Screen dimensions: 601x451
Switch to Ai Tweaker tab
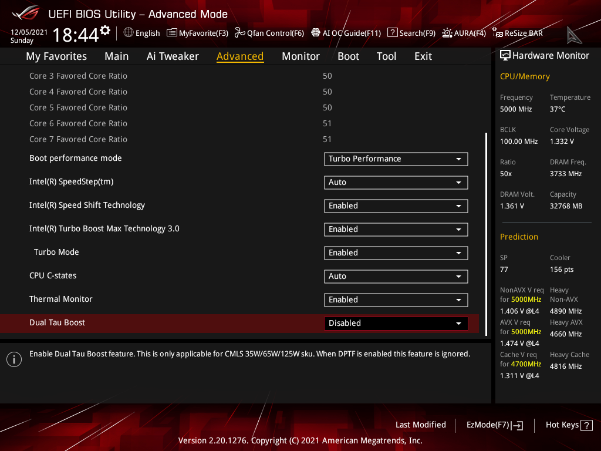click(x=173, y=56)
